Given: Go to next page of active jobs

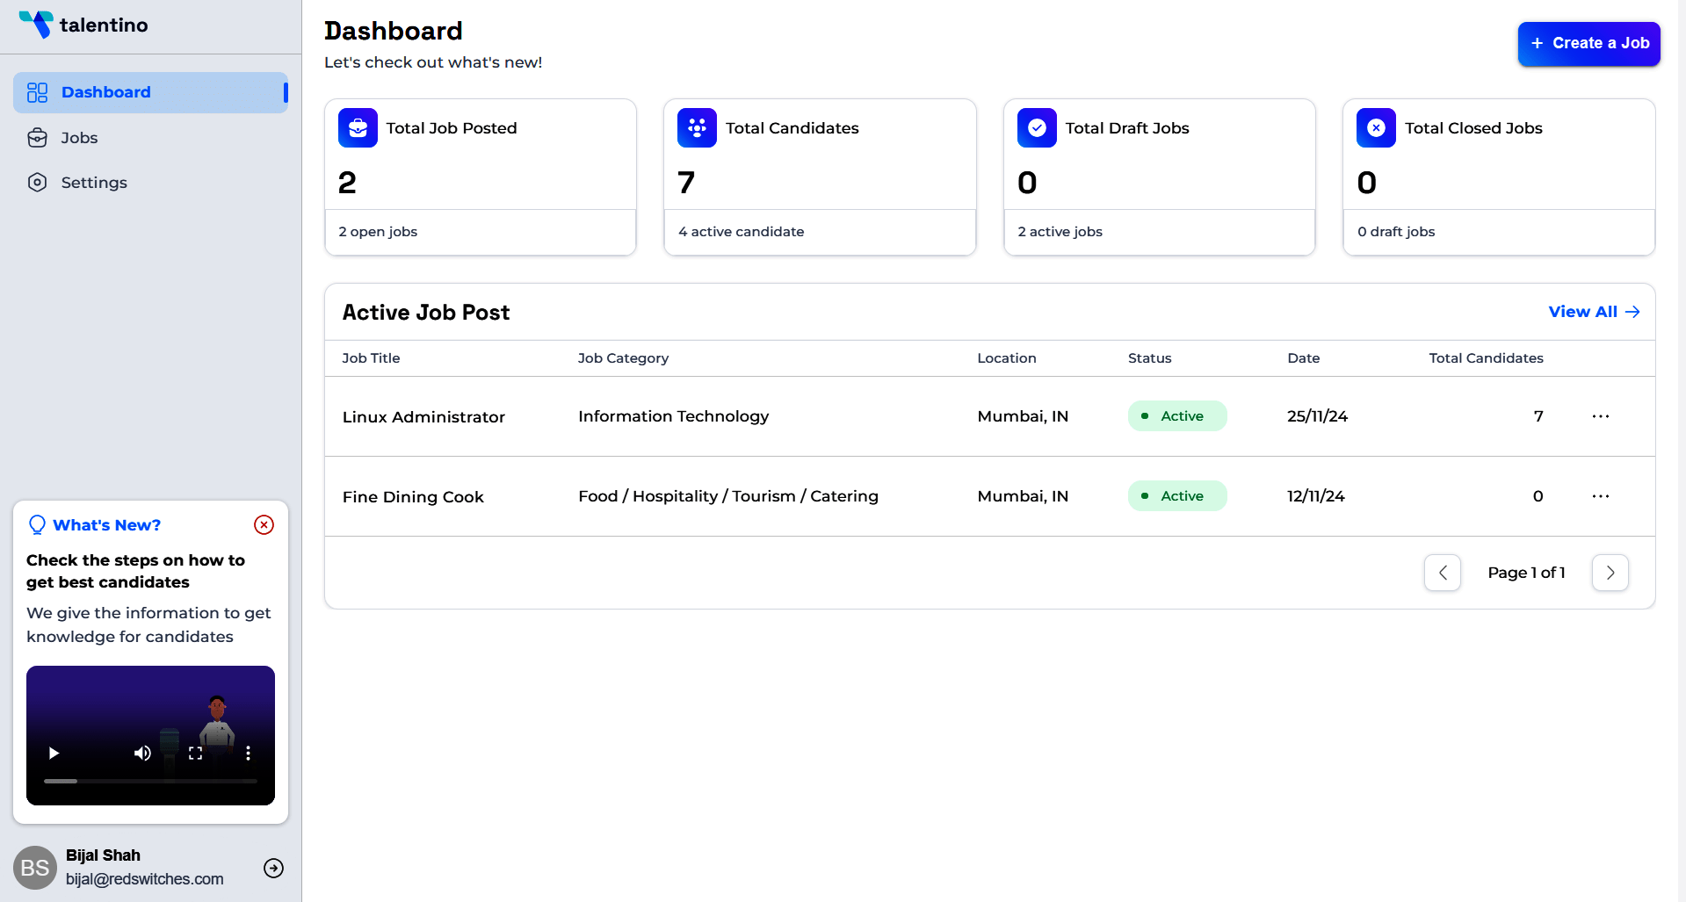Looking at the screenshot, I should (x=1610, y=572).
